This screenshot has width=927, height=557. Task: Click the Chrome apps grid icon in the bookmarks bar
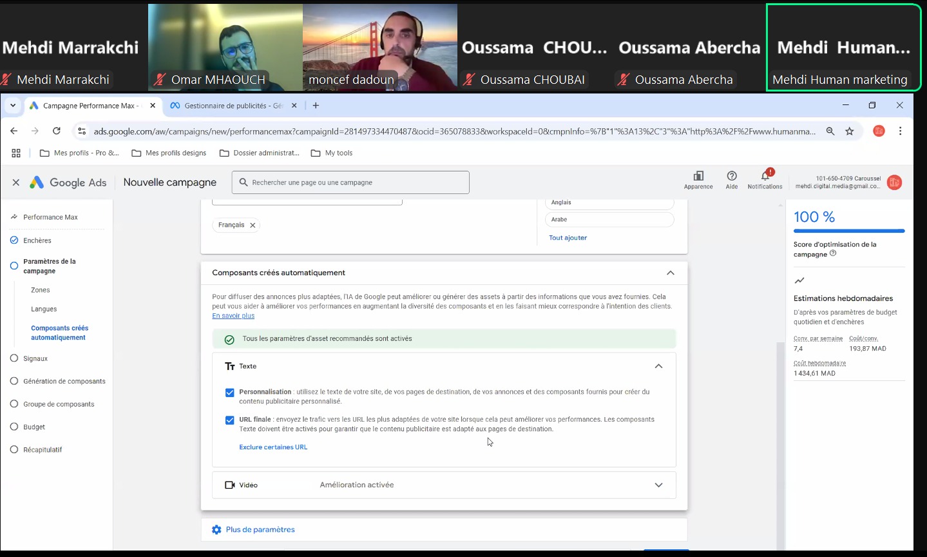[x=16, y=153]
